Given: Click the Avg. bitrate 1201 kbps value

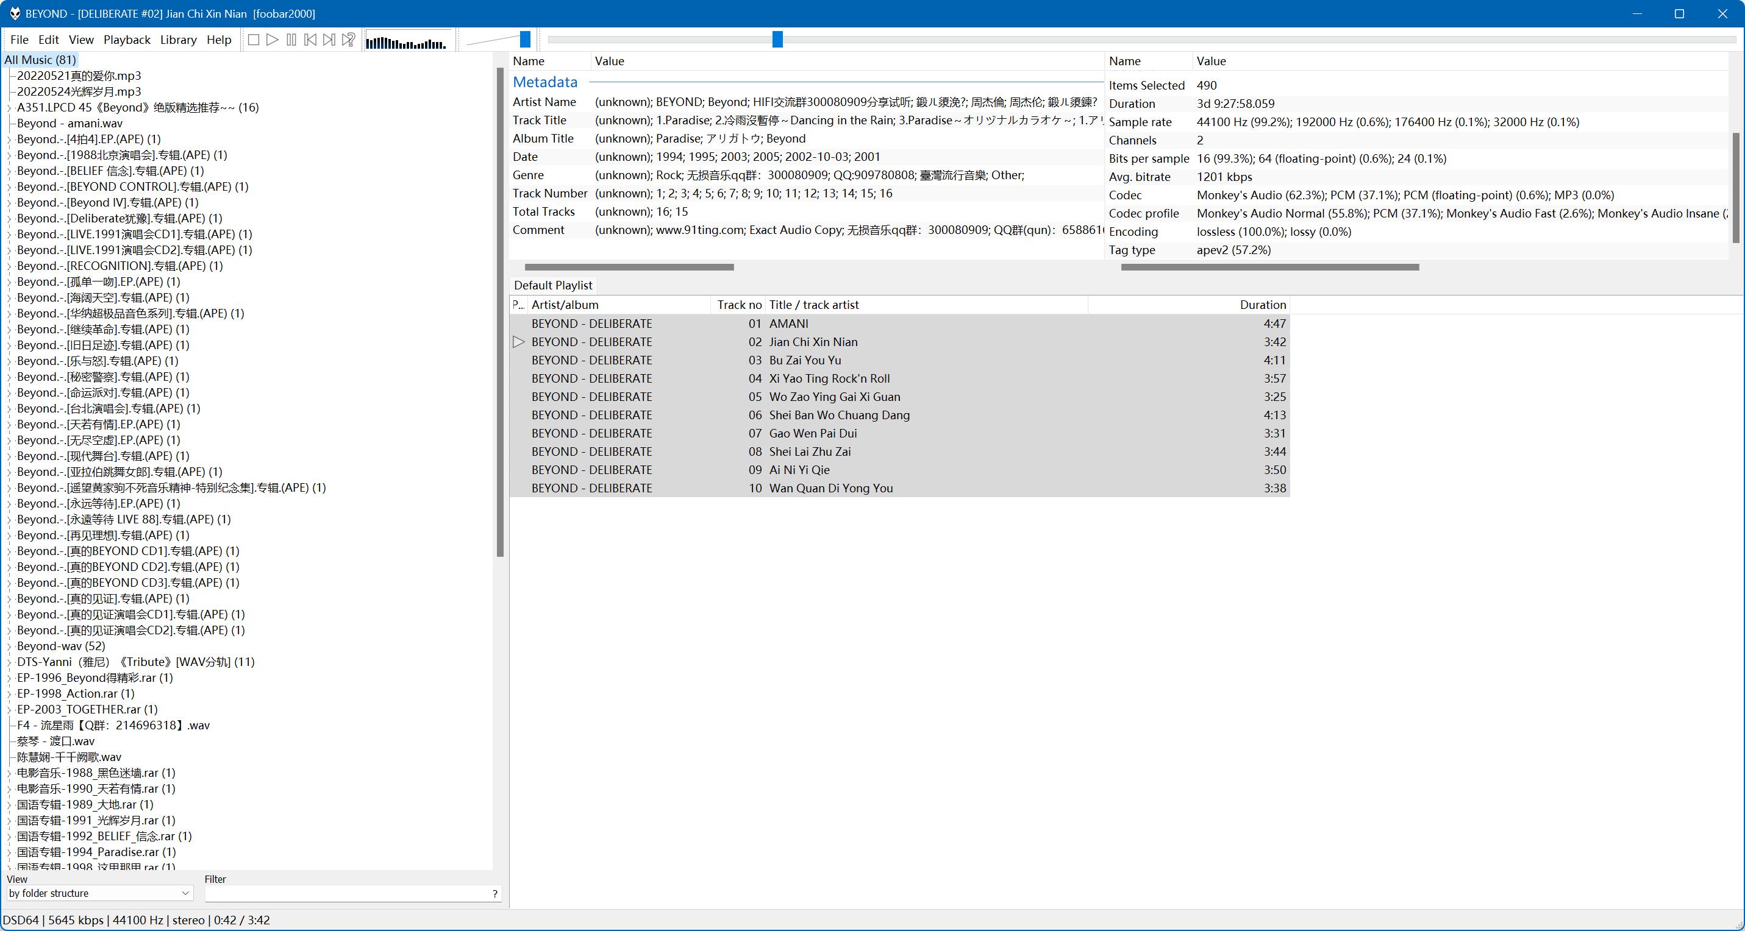Looking at the screenshot, I should (x=1224, y=177).
